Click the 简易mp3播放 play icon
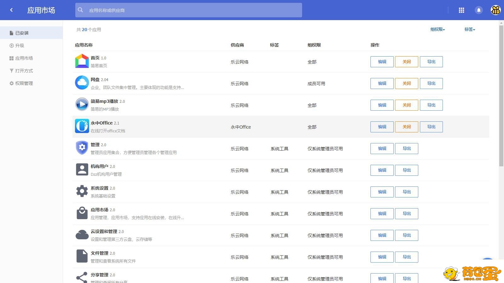The image size is (504, 283). pyautogui.click(x=82, y=104)
